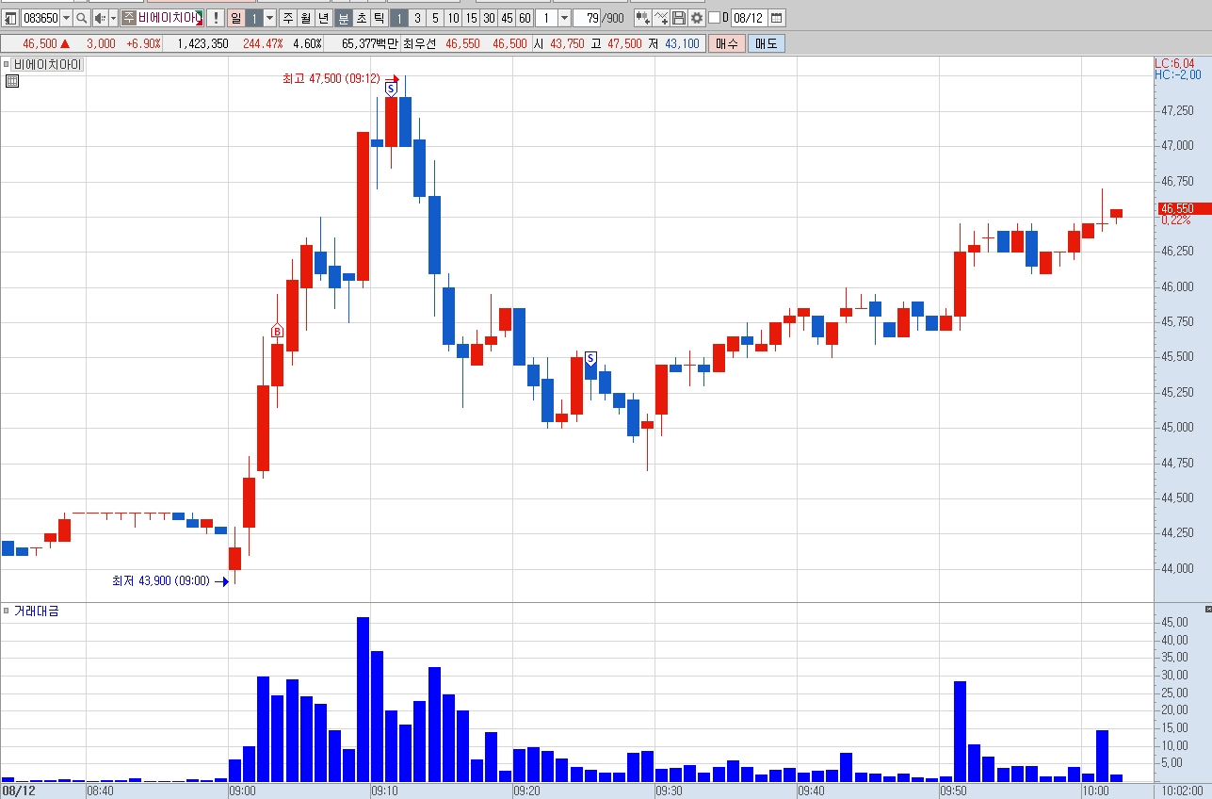Toggle the D checkbox beside date field
This screenshot has height=799, width=1212.
[x=714, y=18]
